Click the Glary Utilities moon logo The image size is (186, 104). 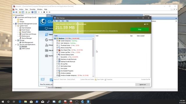click(43, 22)
